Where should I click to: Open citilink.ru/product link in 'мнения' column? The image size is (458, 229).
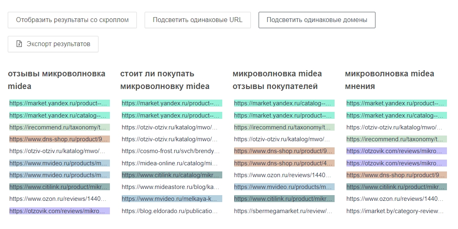click(397, 187)
